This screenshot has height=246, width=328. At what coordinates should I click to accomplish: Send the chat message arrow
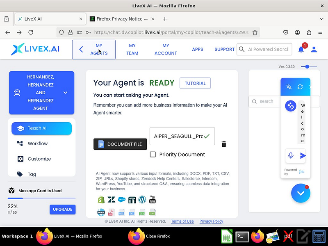303,156
